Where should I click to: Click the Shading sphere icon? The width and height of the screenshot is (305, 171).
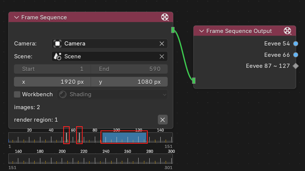click(62, 94)
